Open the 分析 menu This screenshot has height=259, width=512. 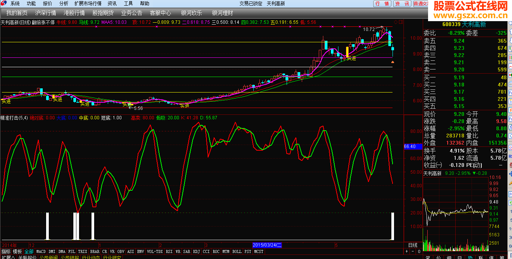point(64,3)
